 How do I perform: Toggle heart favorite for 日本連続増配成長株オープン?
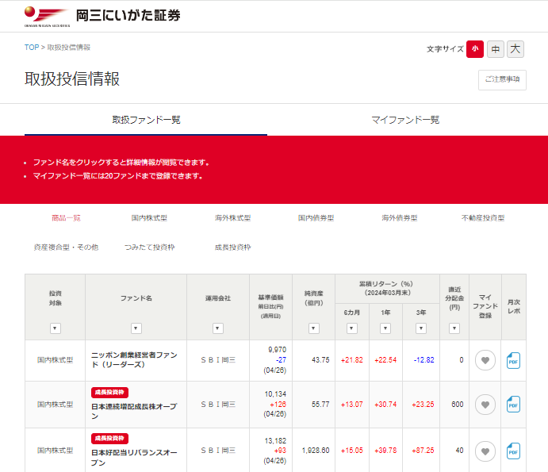point(485,405)
